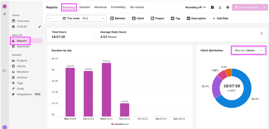The width and height of the screenshot is (269, 129).
Task: Expand the Slice by: Clients dropdown
Action: [x=249, y=50]
